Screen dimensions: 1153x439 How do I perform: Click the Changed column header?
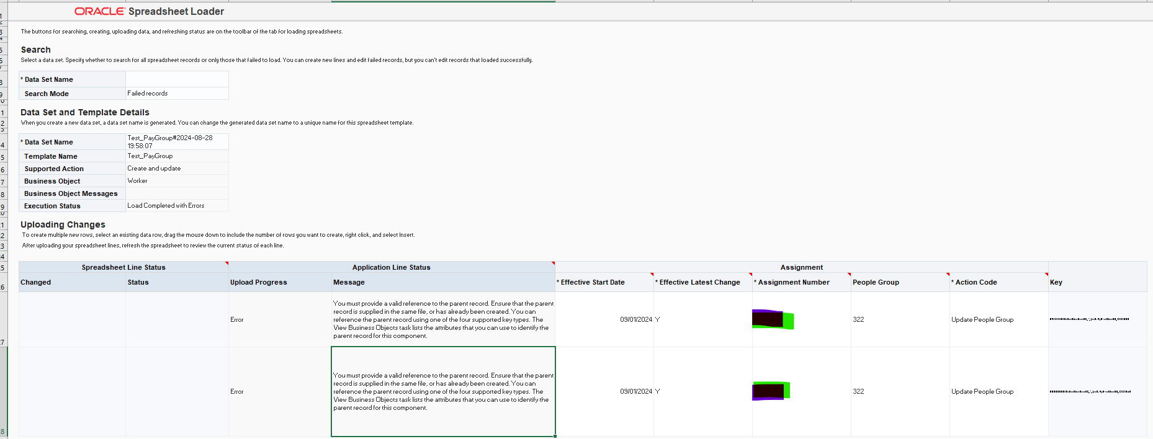(72, 282)
